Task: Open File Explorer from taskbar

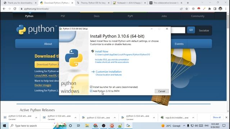Action: pos(87,126)
